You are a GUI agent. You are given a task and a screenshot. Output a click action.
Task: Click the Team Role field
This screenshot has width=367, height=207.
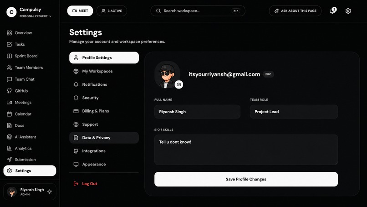pyautogui.click(x=294, y=112)
